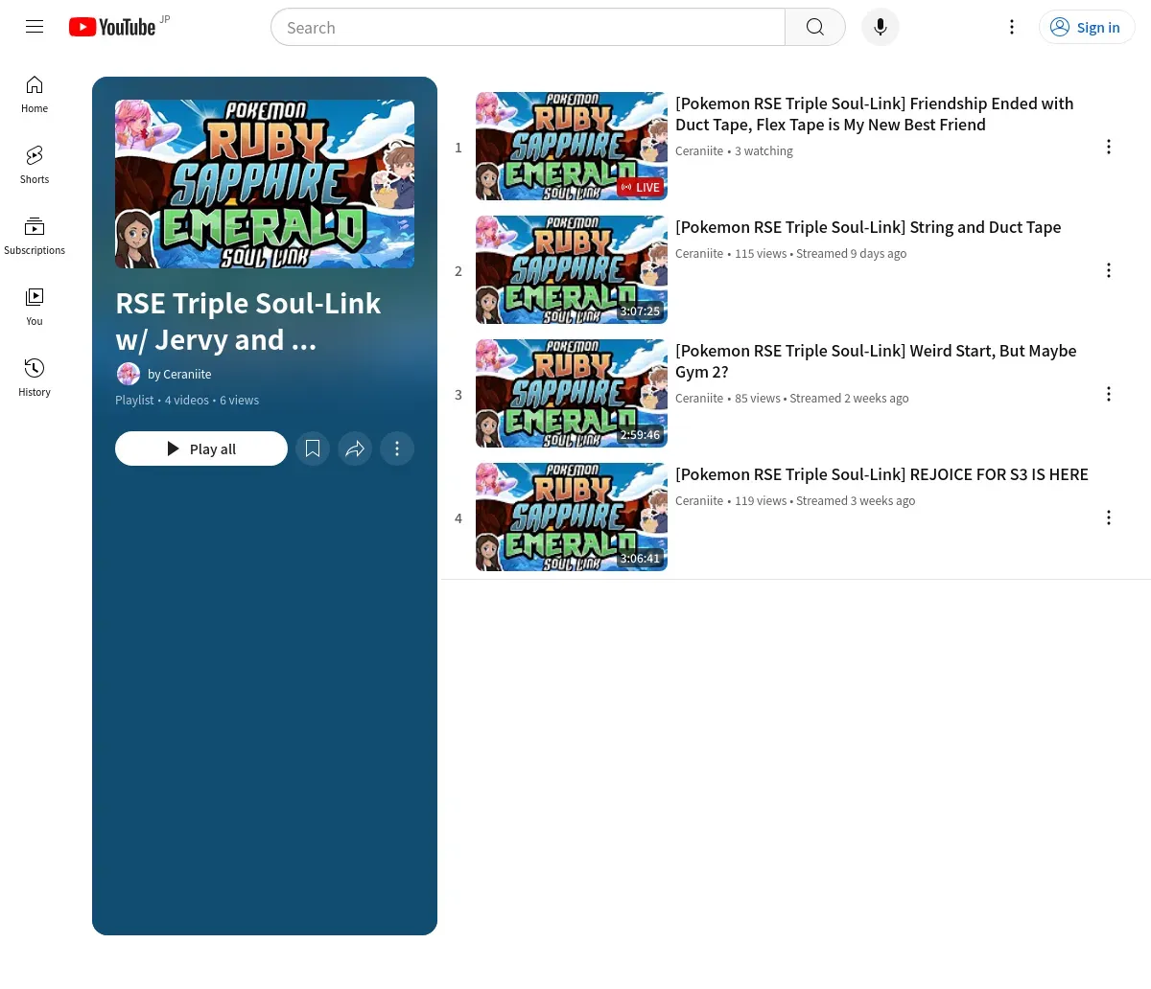Play all videos in playlist
The height and width of the screenshot is (989, 1151).
pos(201,448)
